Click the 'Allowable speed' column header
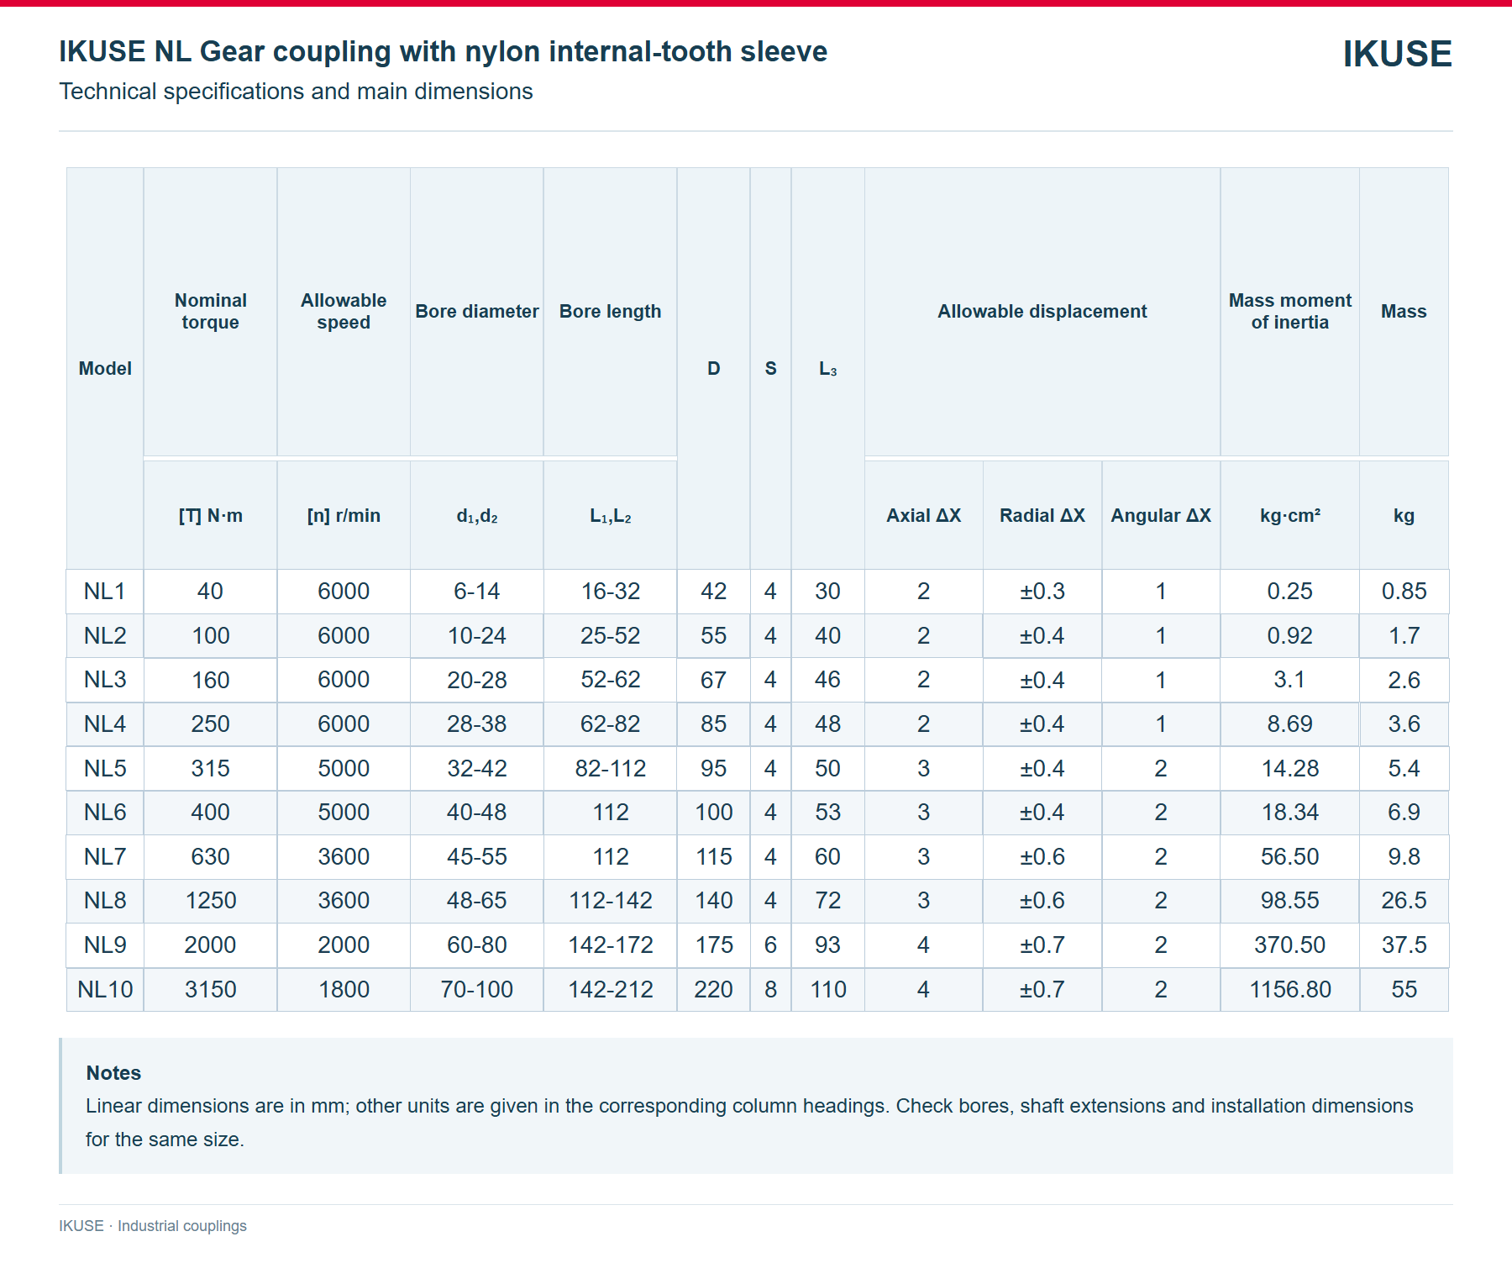1512x1263 pixels. (x=344, y=311)
